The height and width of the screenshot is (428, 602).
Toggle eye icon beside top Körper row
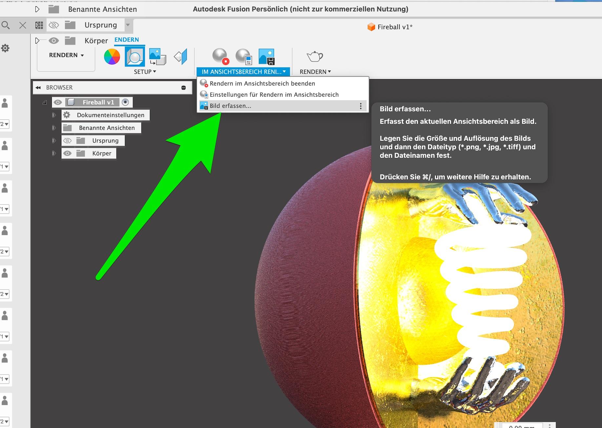click(54, 41)
